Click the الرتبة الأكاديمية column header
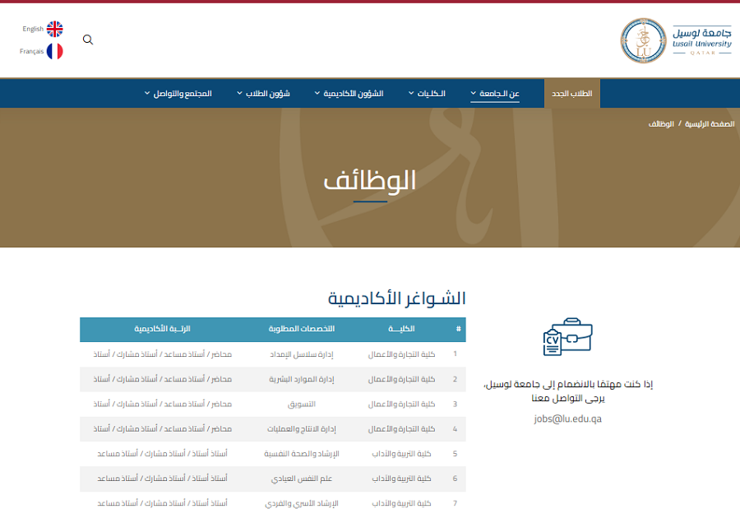Screen dimensions: 740x509 162,329
